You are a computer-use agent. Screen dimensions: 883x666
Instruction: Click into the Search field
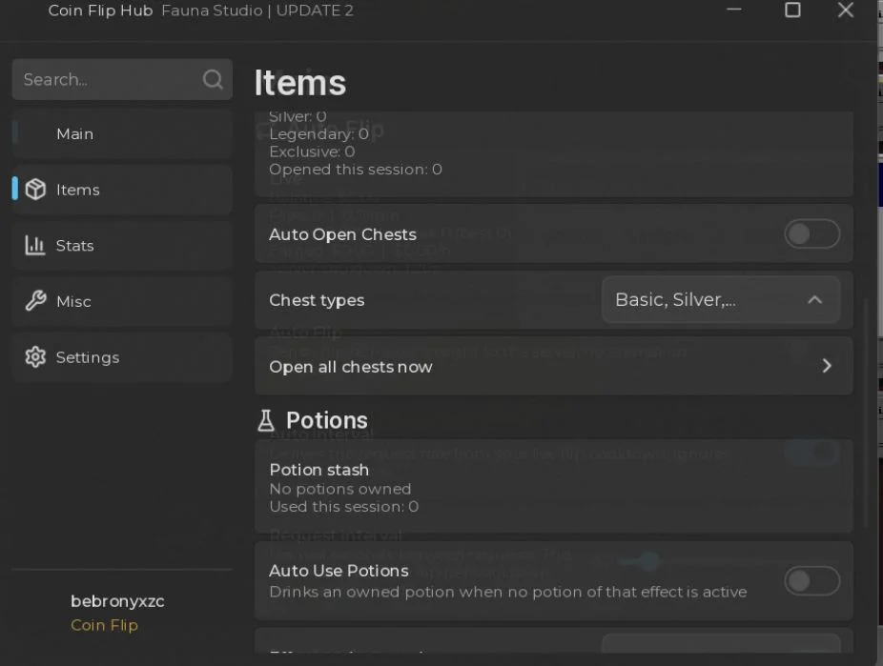pyautogui.click(x=122, y=79)
